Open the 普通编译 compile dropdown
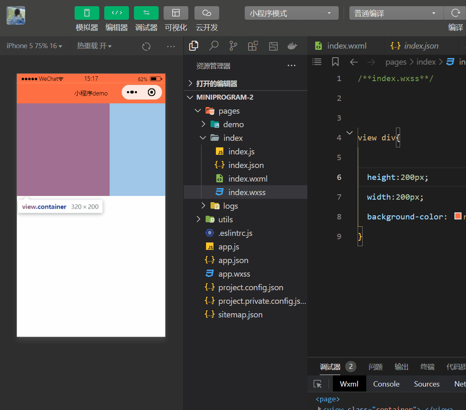This screenshot has height=410, width=466. [396, 13]
